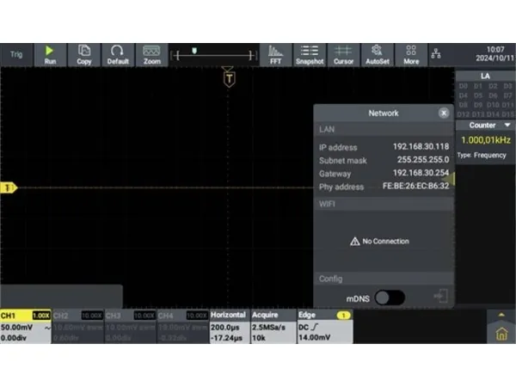This screenshot has width=516, height=387.
Task: Toggle channel CH3 on
Action: [x=131, y=327]
